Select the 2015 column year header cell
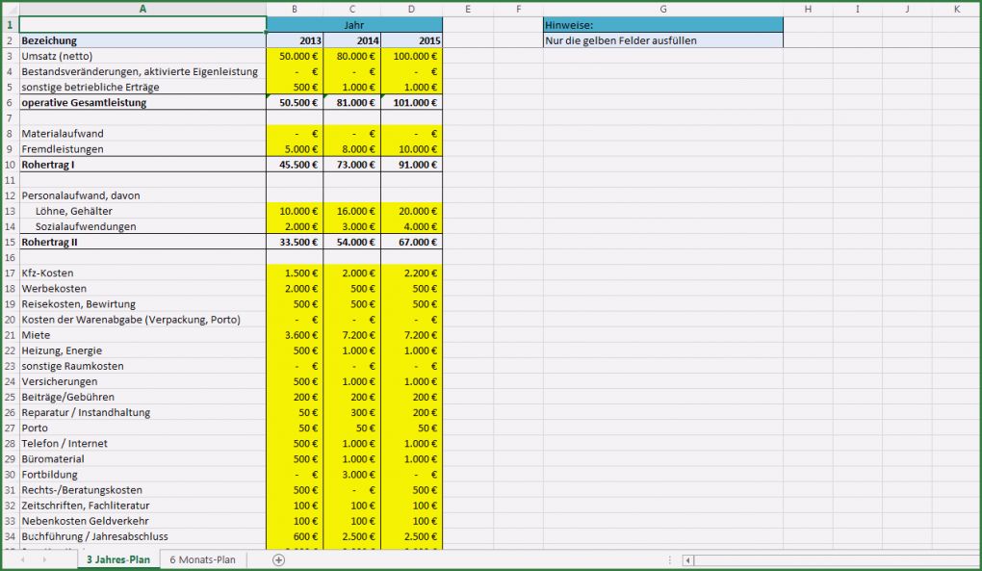Viewport: 982px width, 571px height. pyautogui.click(x=411, y=40)
